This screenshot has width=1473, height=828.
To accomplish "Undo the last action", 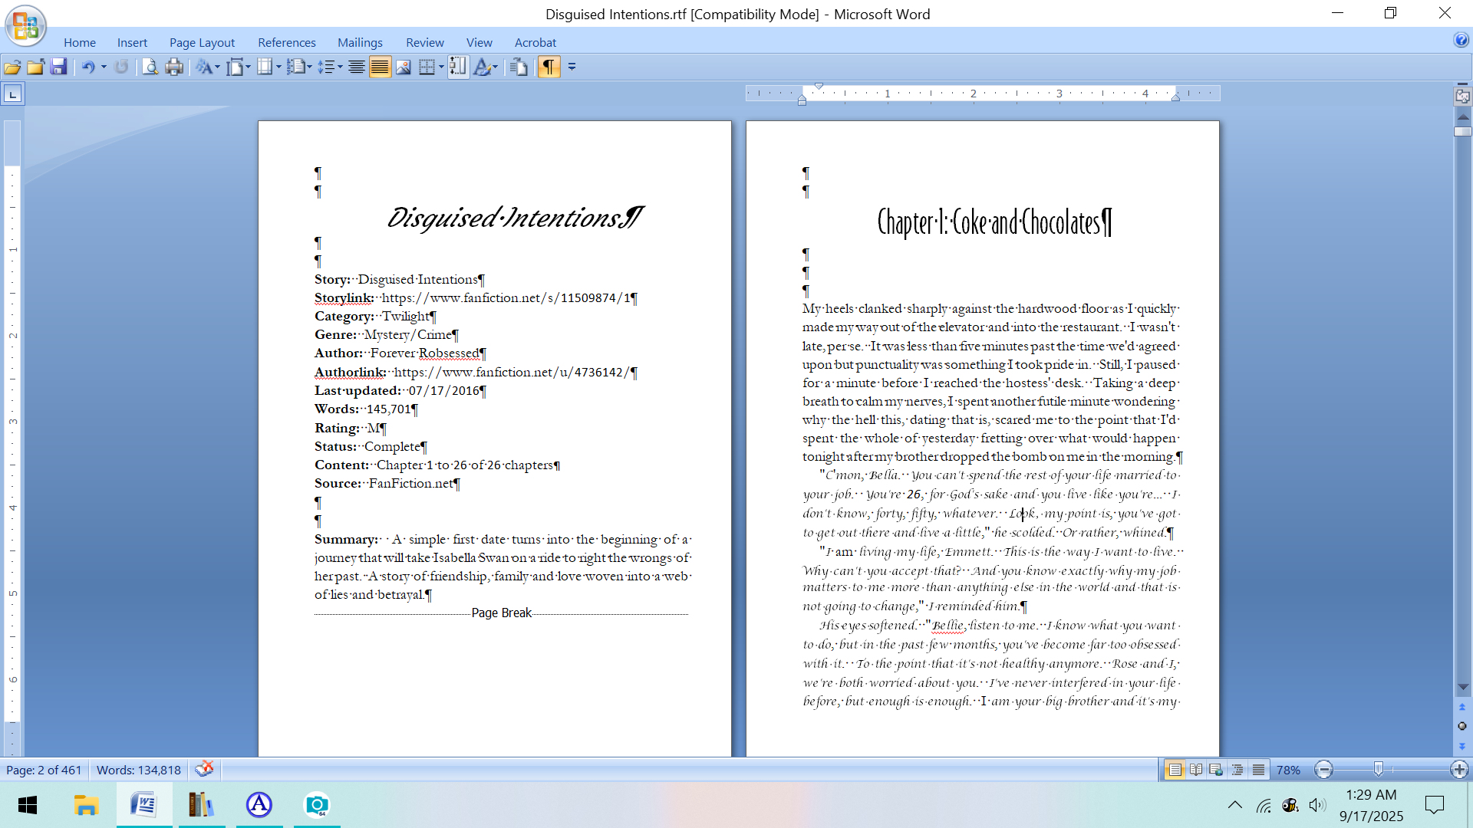I will [88, 67].
